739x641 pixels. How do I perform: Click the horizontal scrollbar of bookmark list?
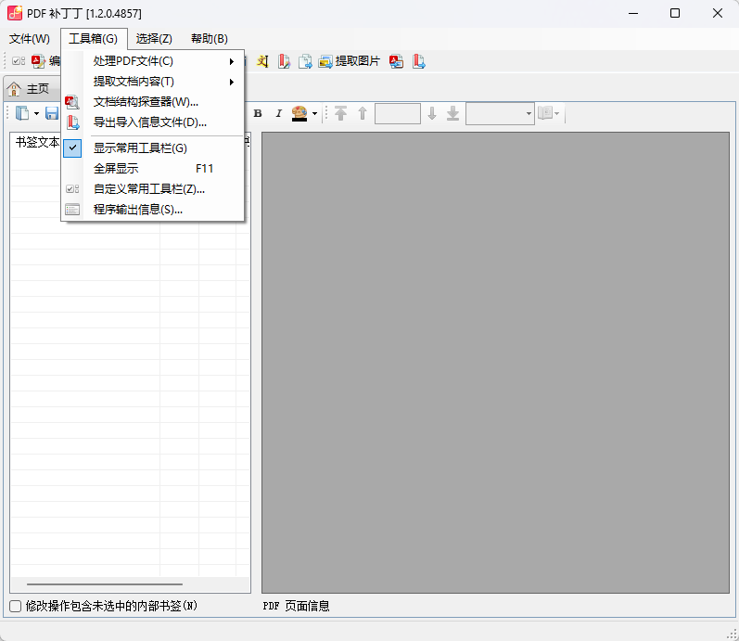pos(105,583)
